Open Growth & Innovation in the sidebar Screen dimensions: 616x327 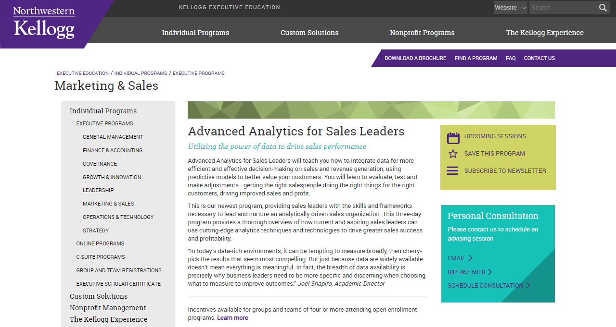(x=112, y=177)
